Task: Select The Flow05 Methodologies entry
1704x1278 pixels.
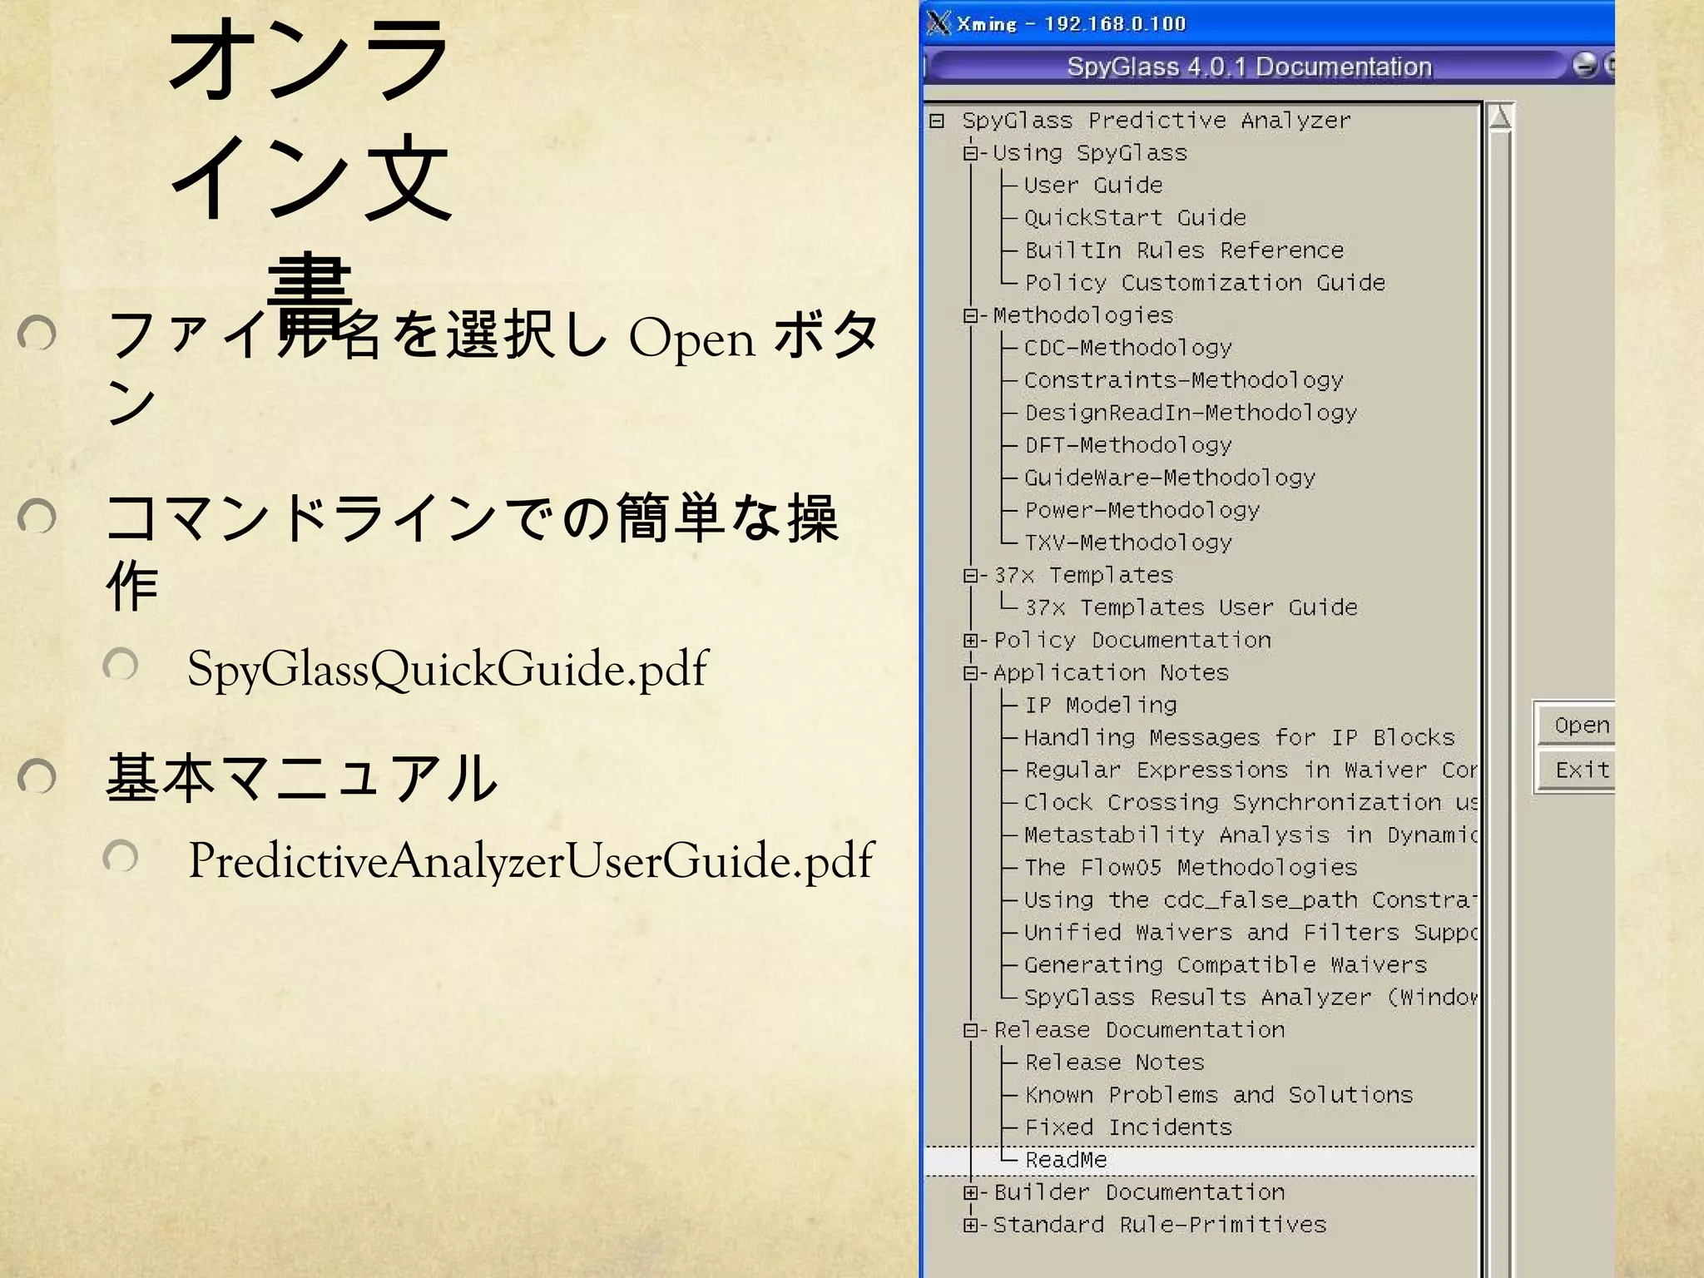Action: pyautogui.click(x=1191, y=868)
